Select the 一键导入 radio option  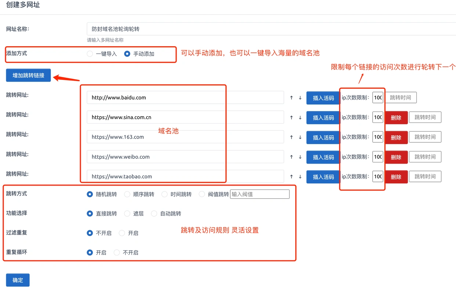(90, 54)
